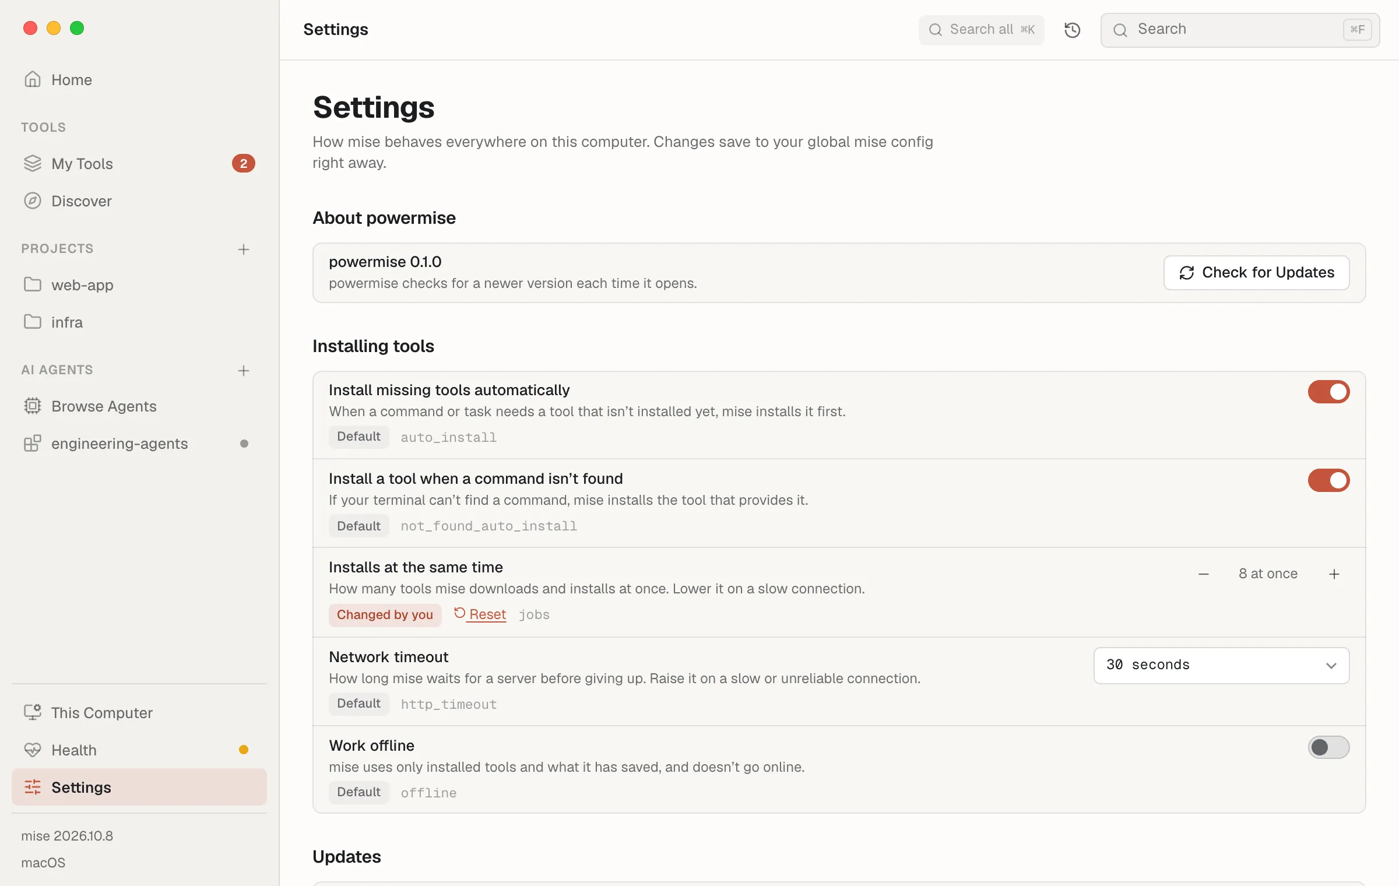Decrease installs at the same time with minus
The height and width of the screenshot is (886, 1399).
pyautogui.click(x=1204, y=574)
